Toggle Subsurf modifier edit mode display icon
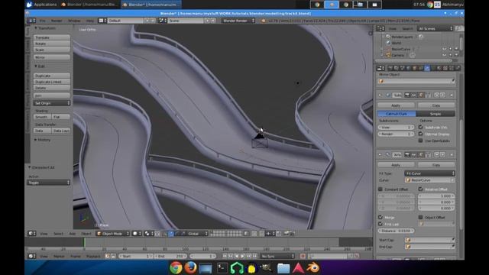The width and height of the screenshot is (489, 275). (421, 95)
